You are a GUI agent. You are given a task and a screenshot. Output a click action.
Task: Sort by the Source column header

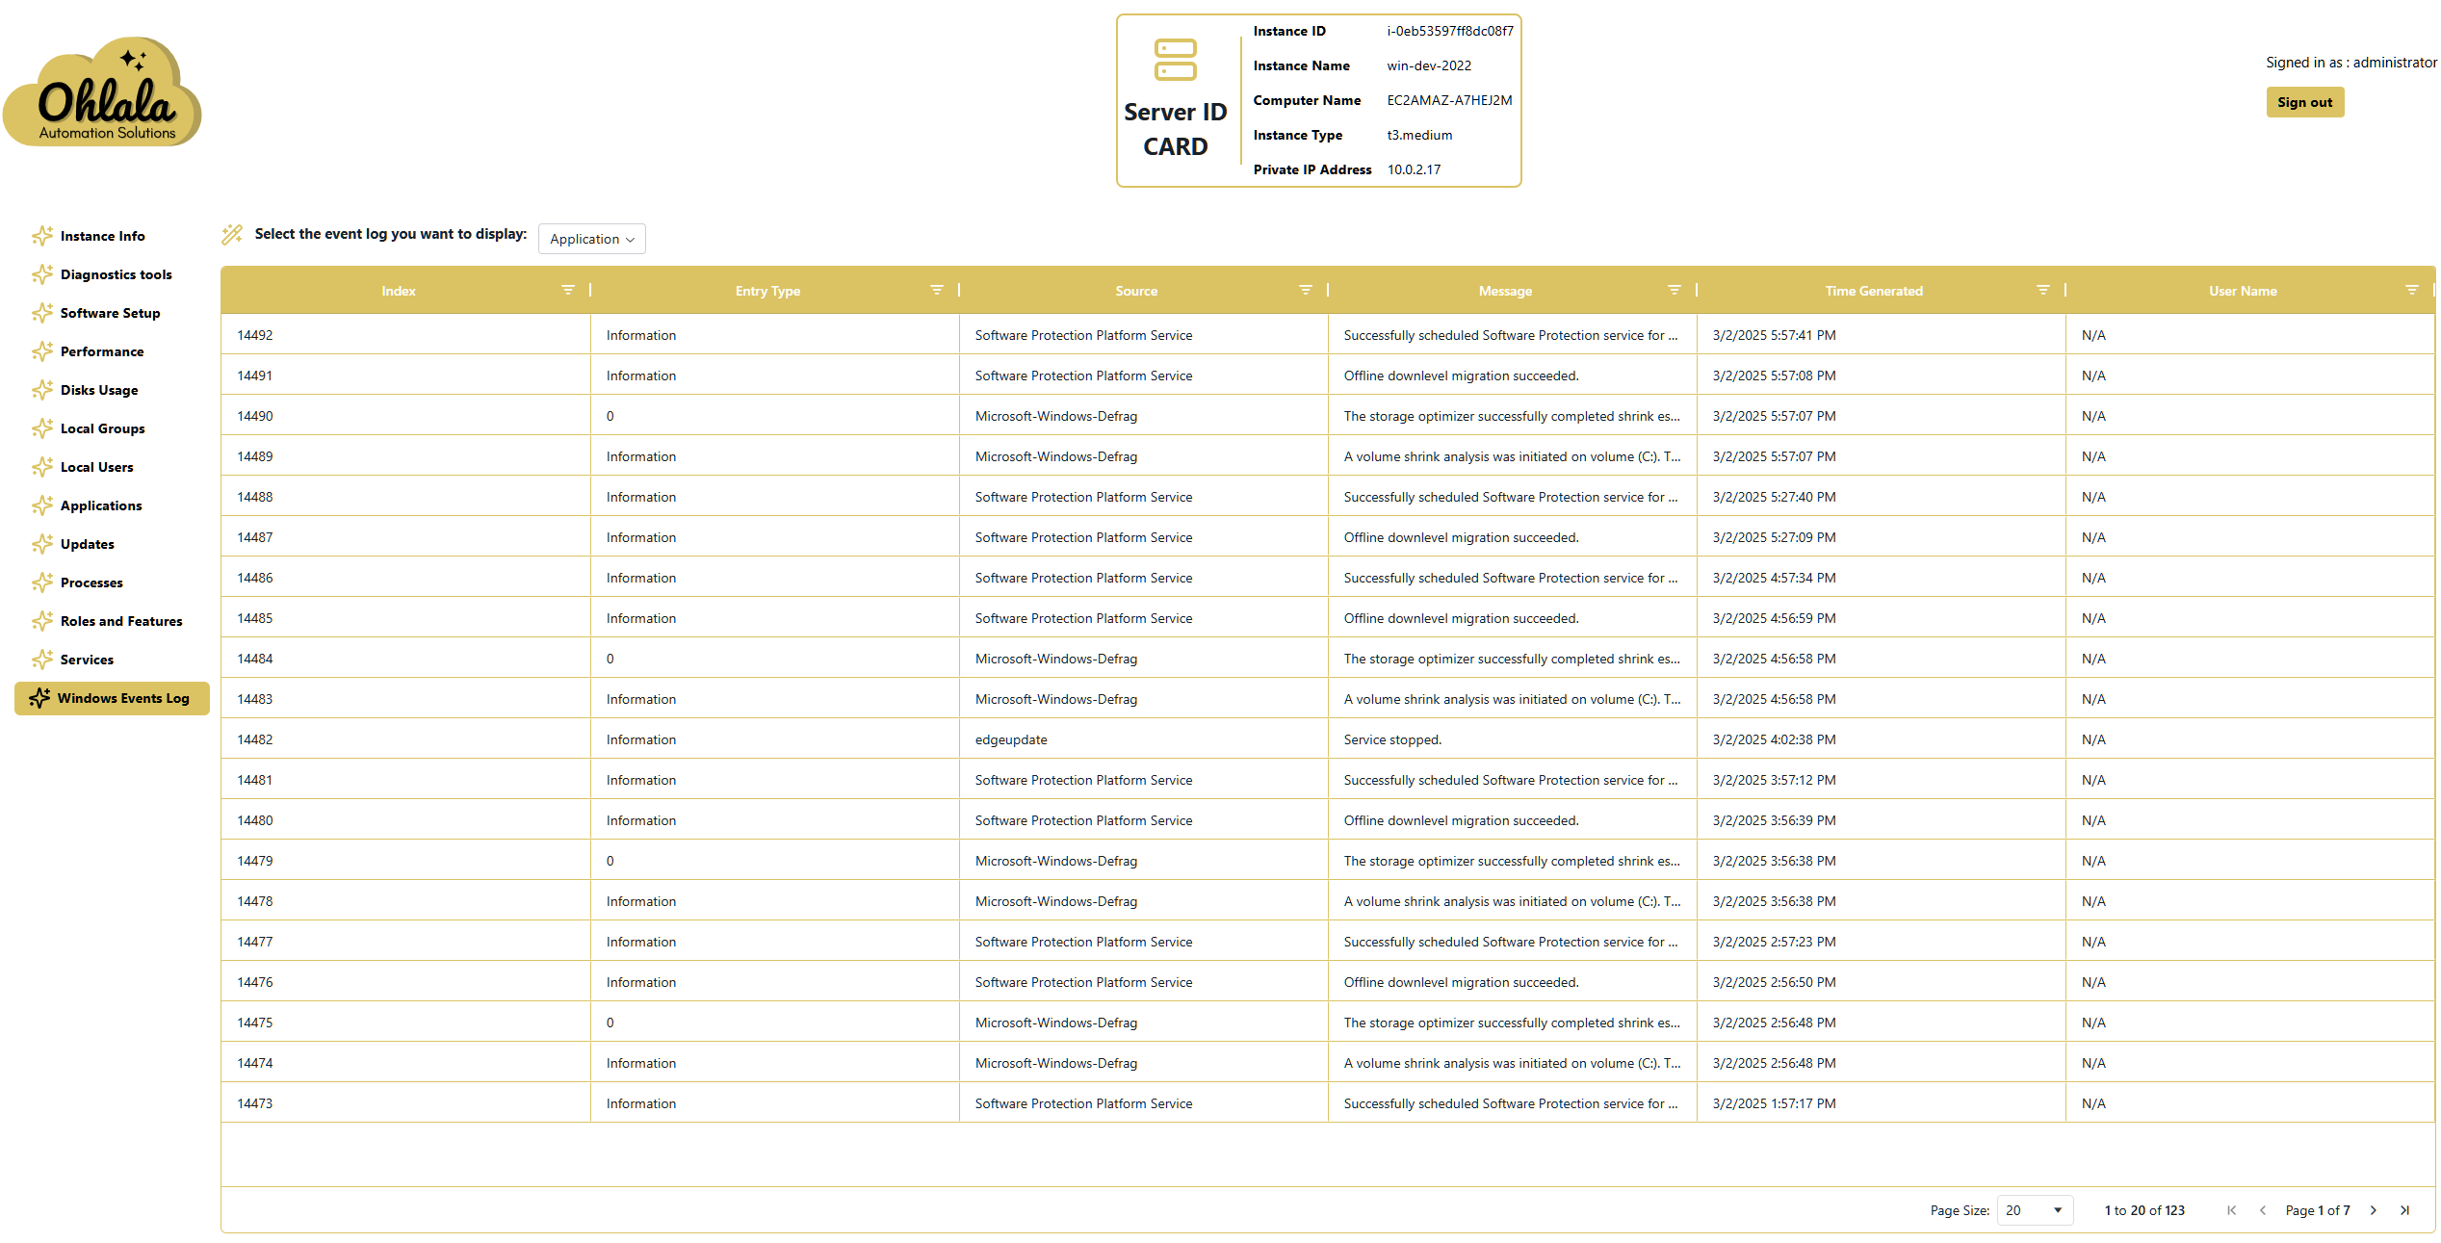1136,291
